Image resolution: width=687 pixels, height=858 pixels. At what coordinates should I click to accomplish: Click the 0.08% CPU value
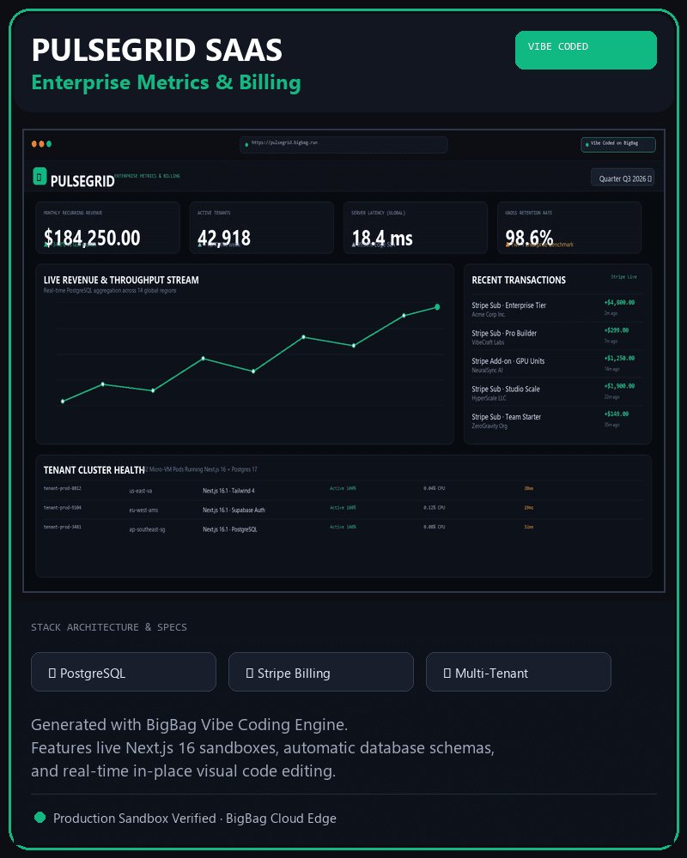pos(434,527)
